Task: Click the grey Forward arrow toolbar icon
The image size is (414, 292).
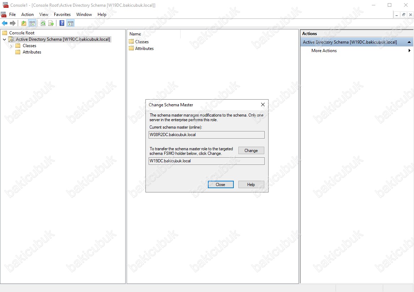Action: [12, 23]
